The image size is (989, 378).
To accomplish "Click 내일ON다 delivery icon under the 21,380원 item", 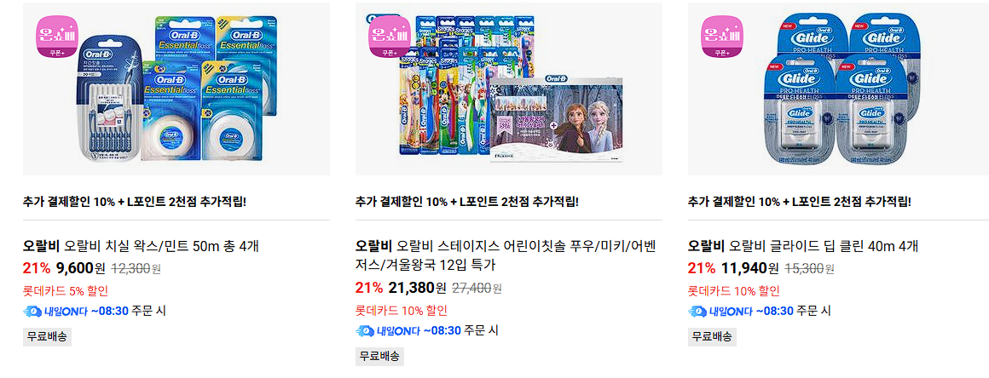I will pyautogui.click(x=365, y=330).
